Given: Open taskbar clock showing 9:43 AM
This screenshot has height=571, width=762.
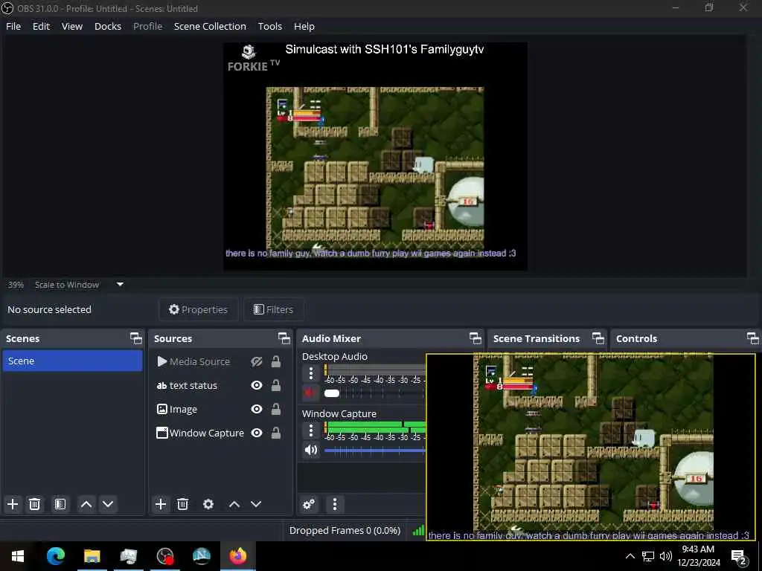Looking at the screenshot, I should (x=698, y=556).
